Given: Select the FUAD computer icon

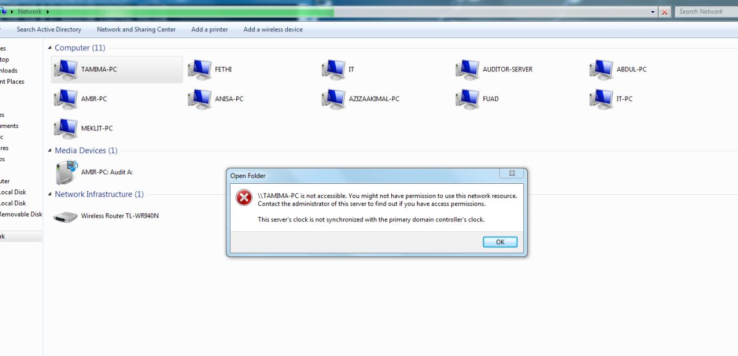Looking at the screenshot, I should (467, 99).
